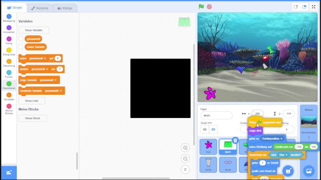Zoom in on the script workspace
321x180 pixels.
185,148
